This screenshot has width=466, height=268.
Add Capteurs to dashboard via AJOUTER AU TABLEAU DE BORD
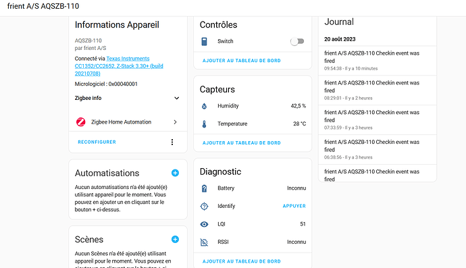click(242, 143)
